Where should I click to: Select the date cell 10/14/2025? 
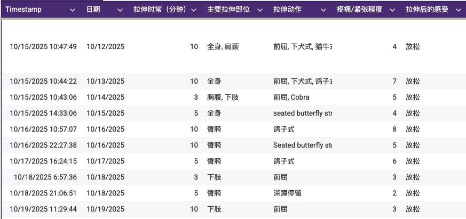tap(105, 98)
